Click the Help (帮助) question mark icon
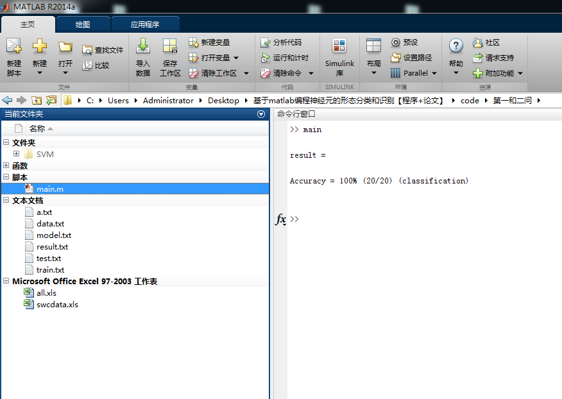The height and width of the screenshot is (399, 562). pos(456,46)
